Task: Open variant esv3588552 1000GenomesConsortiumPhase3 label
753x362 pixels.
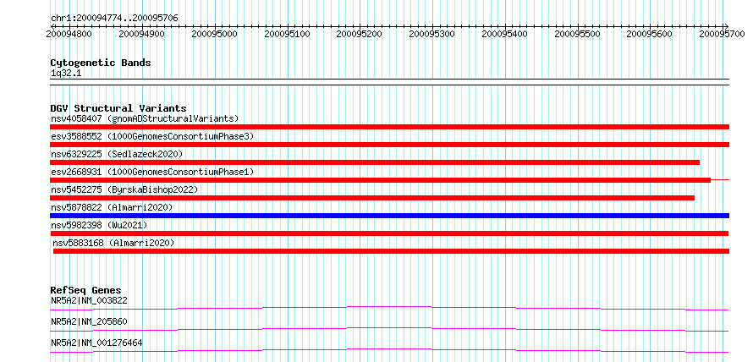Action: (152, 136)
